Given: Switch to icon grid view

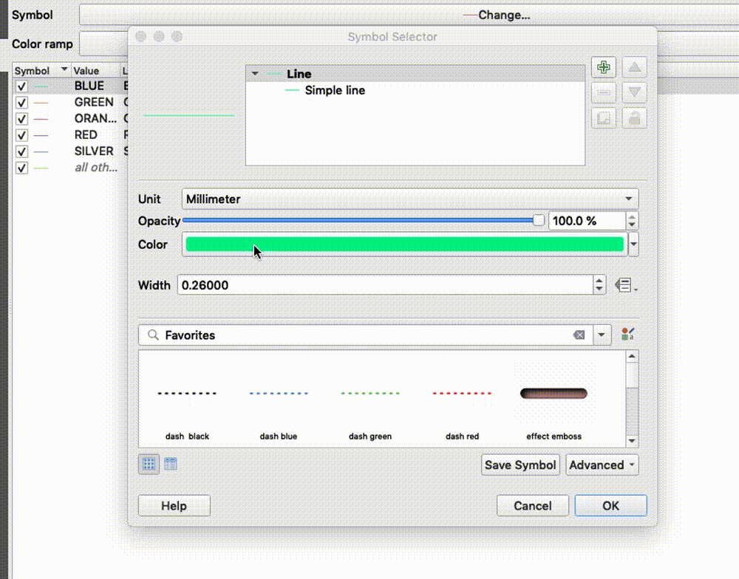Looking at the screenshot, I should point(149,465).
